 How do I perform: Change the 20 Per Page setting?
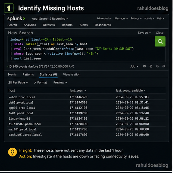pos(18,82)
